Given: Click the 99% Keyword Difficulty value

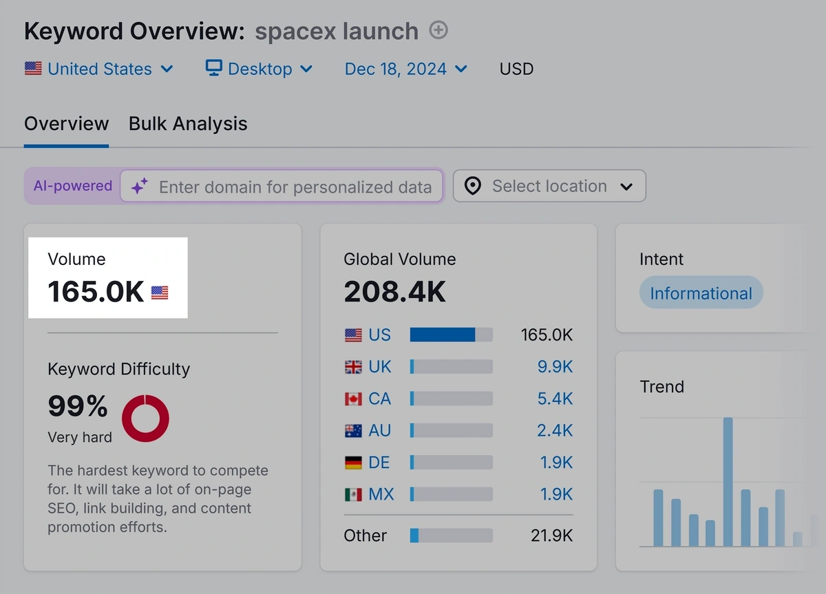Looking at the screenshot, I should coord(78,406).
